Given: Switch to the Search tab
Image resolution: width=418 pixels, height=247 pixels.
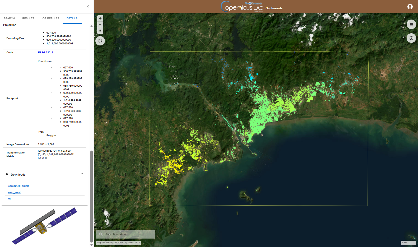Looking at the screenshot, I should tap(9, 18).
